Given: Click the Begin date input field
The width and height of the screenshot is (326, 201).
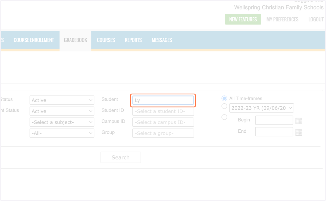Looking at the screenshot, I should click(x=274, y=120).
